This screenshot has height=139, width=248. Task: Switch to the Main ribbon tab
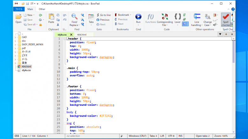click(30, 9)
